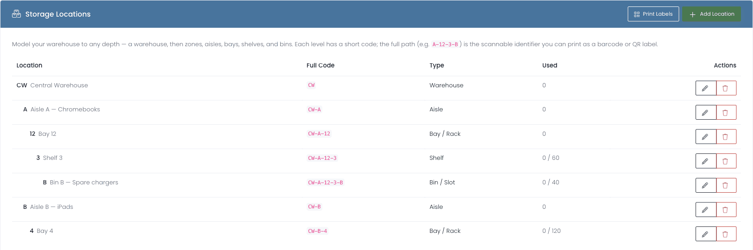This screenshot has width=753, height=250.
Task: Click the Full Code column header
Action: click(320, 66)
